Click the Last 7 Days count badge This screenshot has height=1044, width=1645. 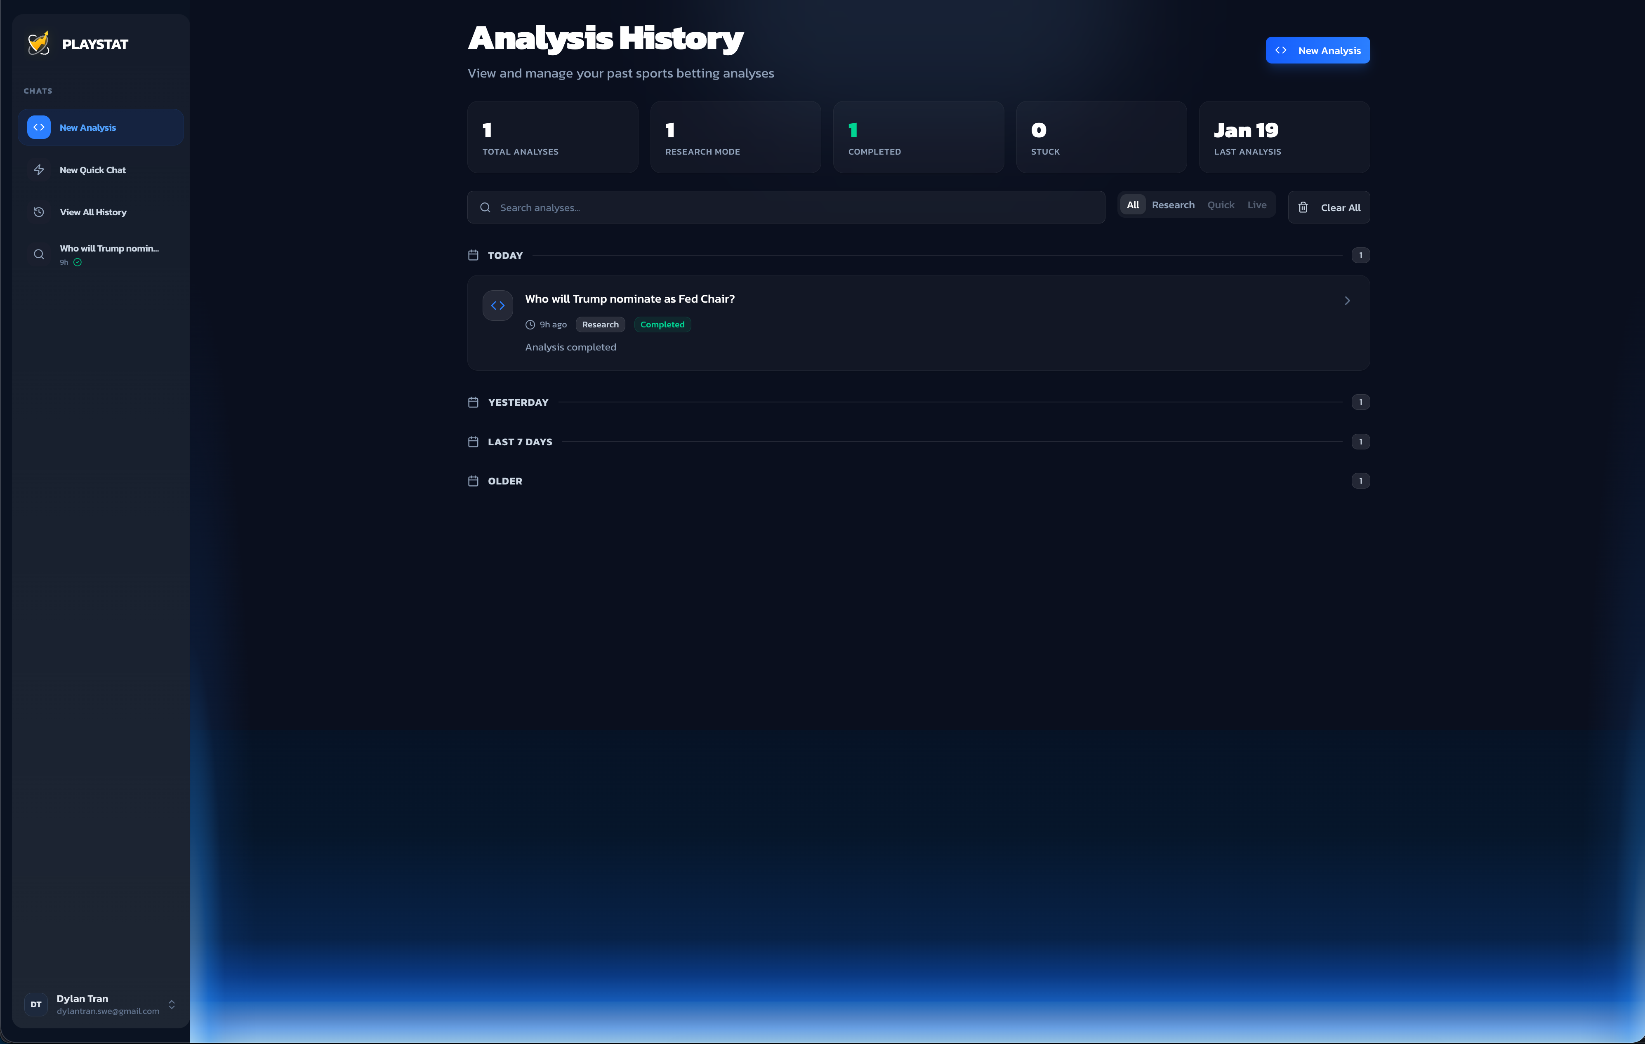click(x=1360, y=441)
